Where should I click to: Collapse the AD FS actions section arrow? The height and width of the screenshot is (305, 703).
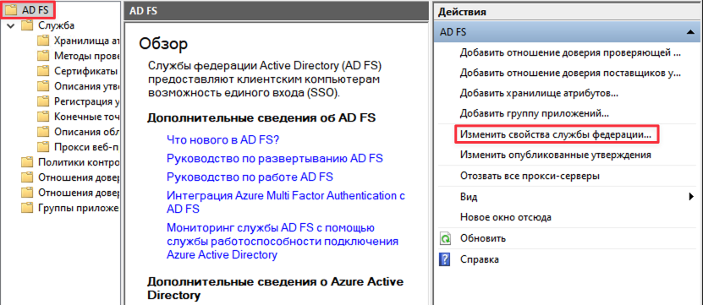(x=689, y=32)
